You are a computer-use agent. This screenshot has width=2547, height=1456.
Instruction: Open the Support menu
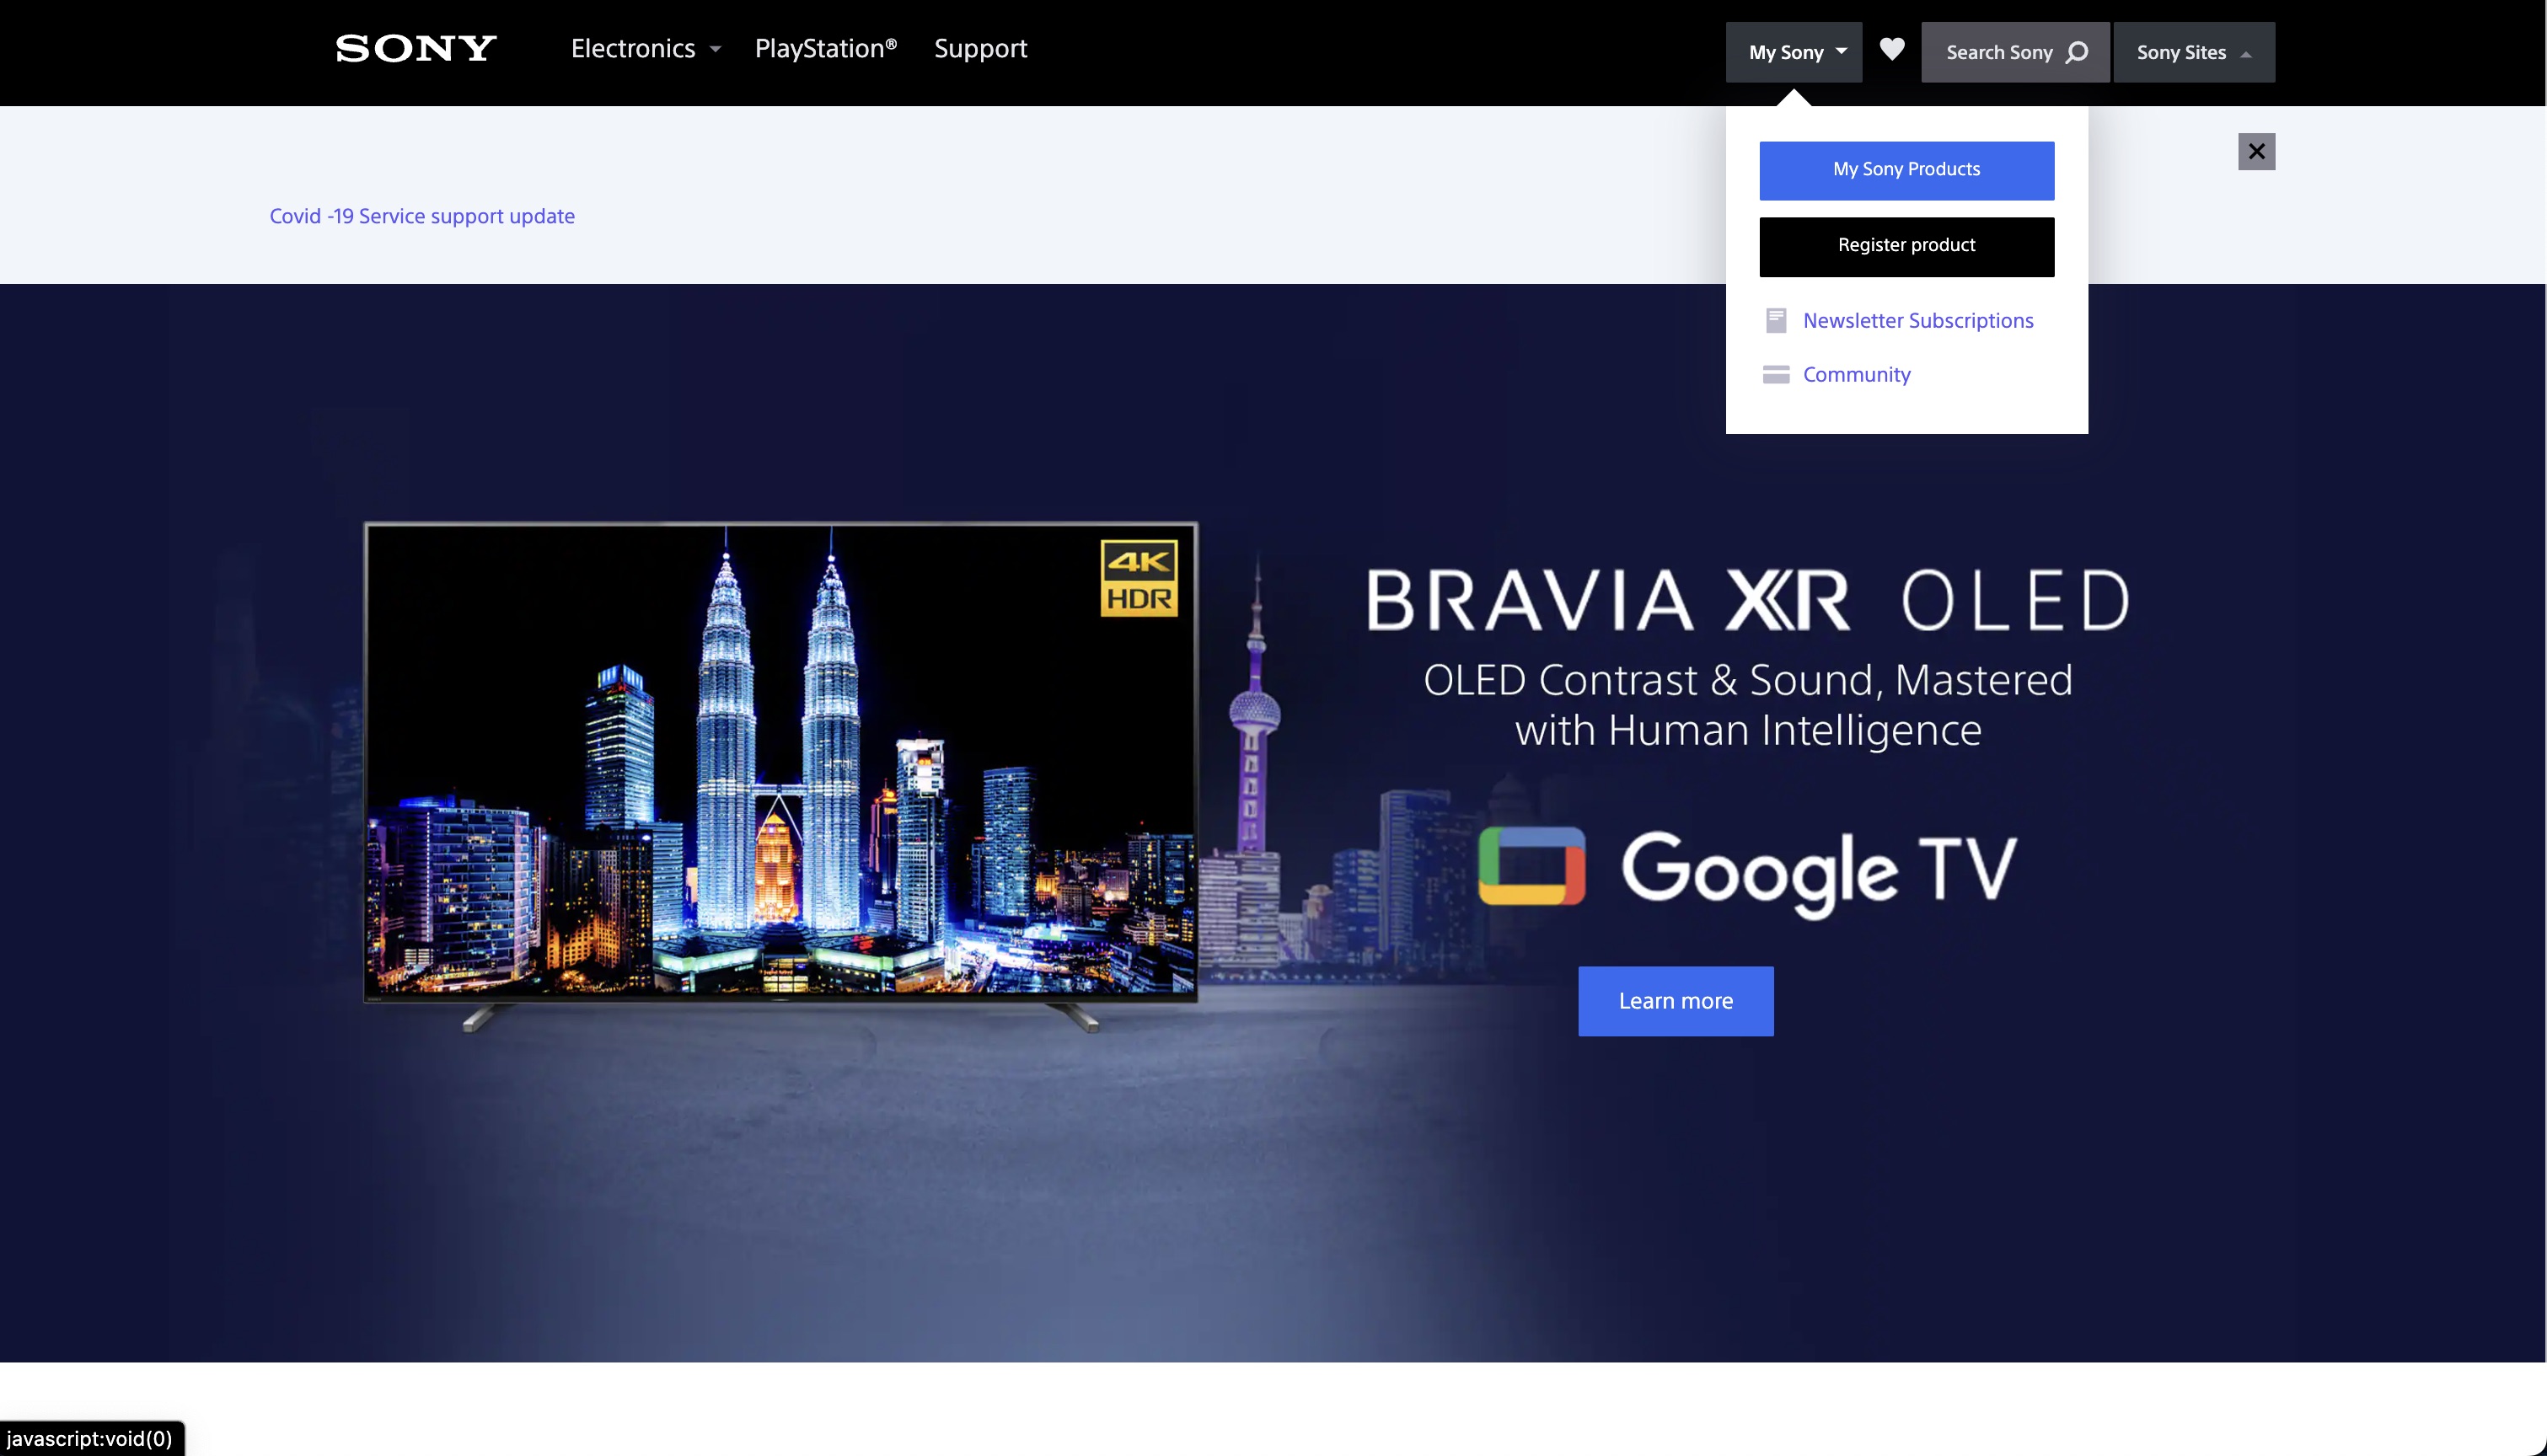pyautogui.click(x=980, y=48)
